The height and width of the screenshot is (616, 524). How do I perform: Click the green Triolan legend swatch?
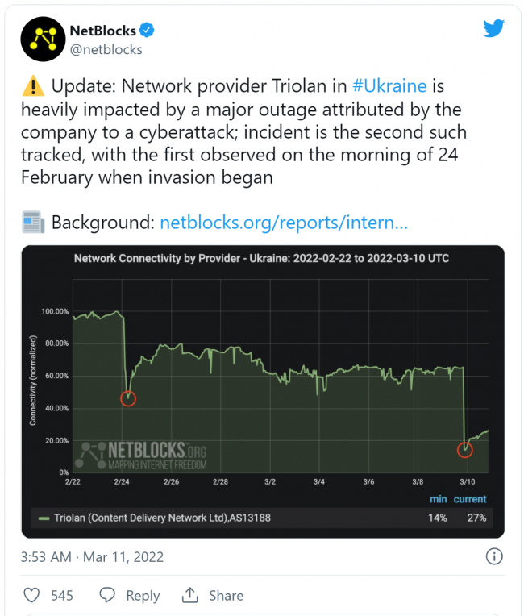click(44, 518)
